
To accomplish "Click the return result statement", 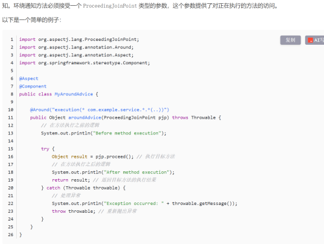I will point(71,180).
